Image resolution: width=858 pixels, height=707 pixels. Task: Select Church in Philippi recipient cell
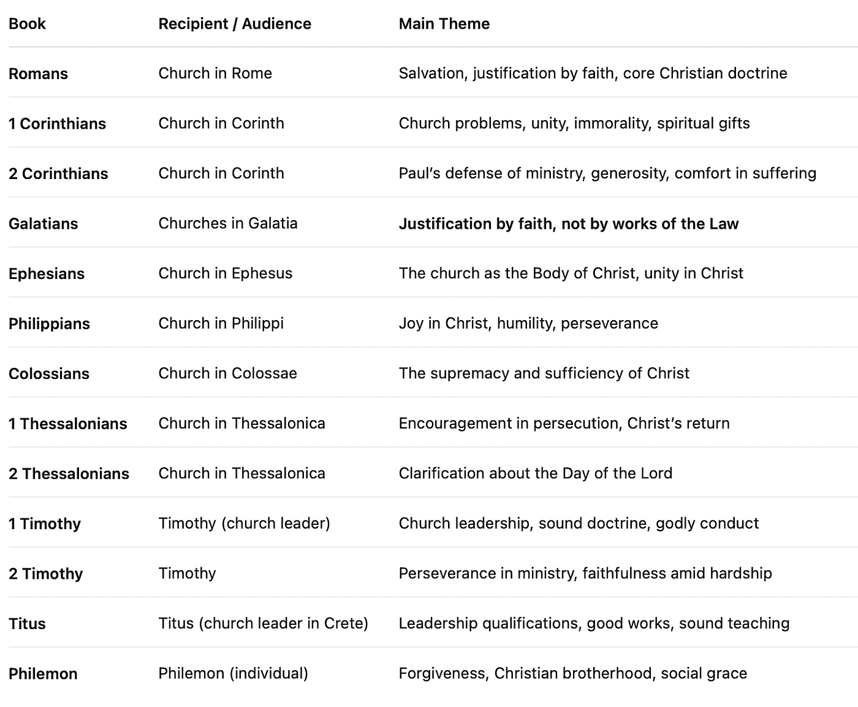[x=221, y=323]
